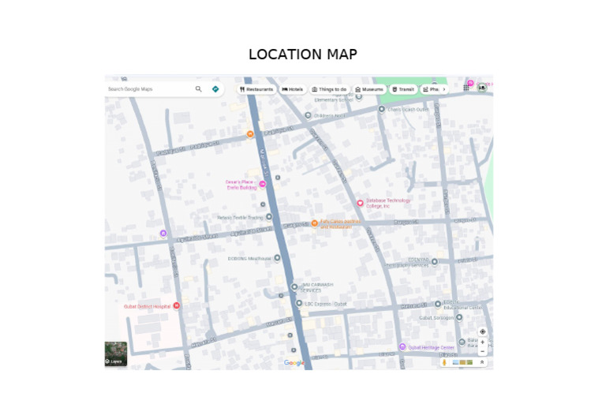606x397 pixels.
Task: Open the Layers satellite thumbnail
Action: click(x=116, y=354)
